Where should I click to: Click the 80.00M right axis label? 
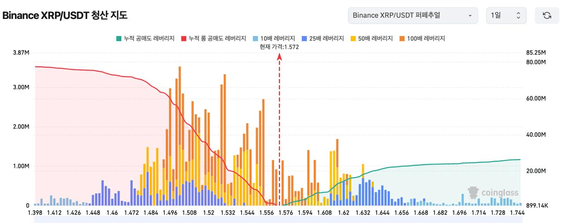click(536, 62)
